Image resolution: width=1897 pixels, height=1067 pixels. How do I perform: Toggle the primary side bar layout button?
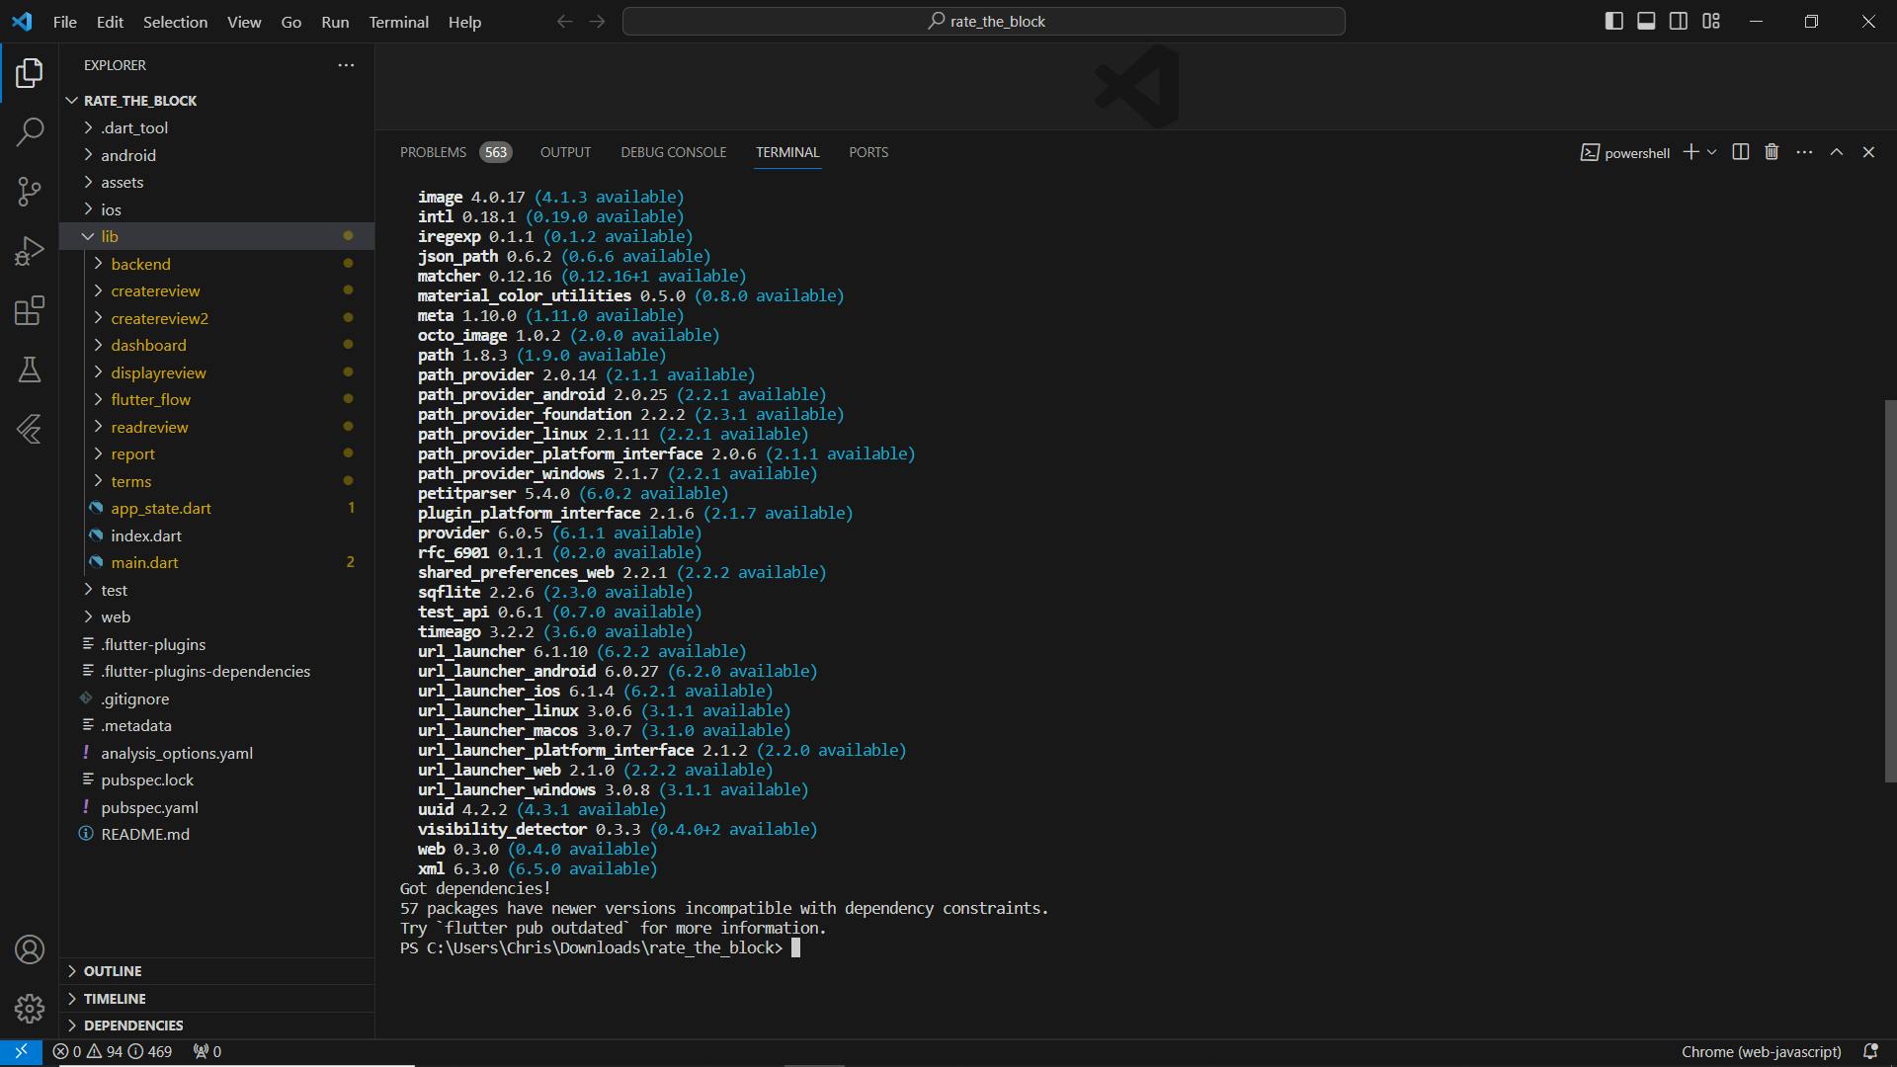click(x=1613, y=21)
